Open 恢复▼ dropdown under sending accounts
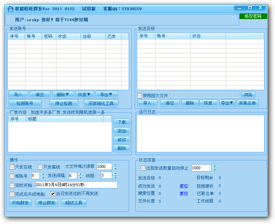 [85, 95]
